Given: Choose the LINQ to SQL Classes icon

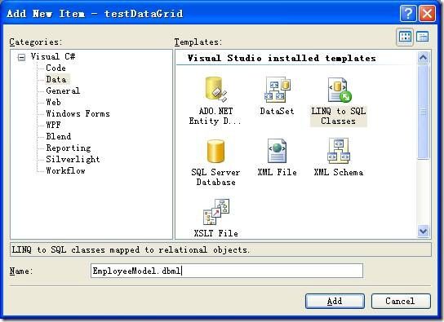Looking at the screenshot, I should coord(339,90).
